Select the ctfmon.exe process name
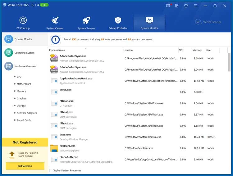 point(66,101)
